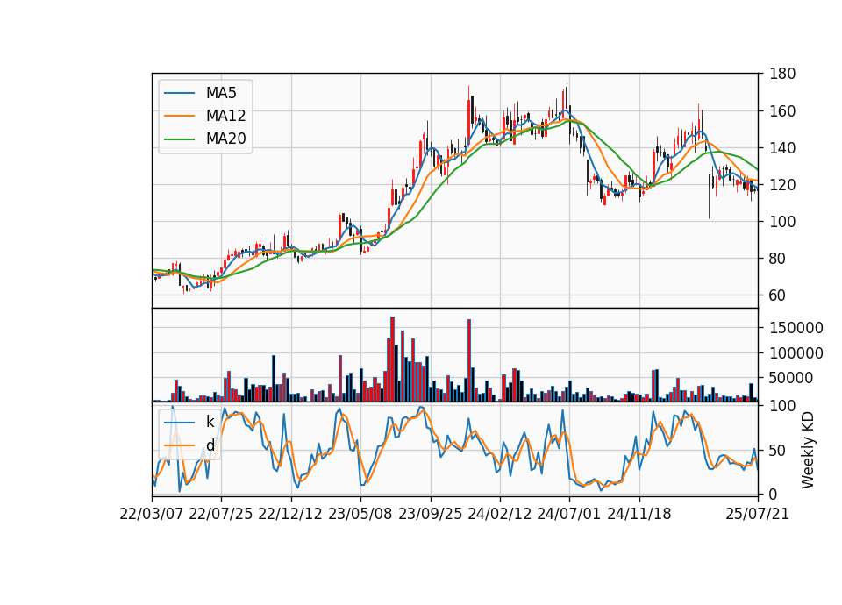Click the 22/07/25 date tick label
The image size is (842, 605).
pos(221,515)
